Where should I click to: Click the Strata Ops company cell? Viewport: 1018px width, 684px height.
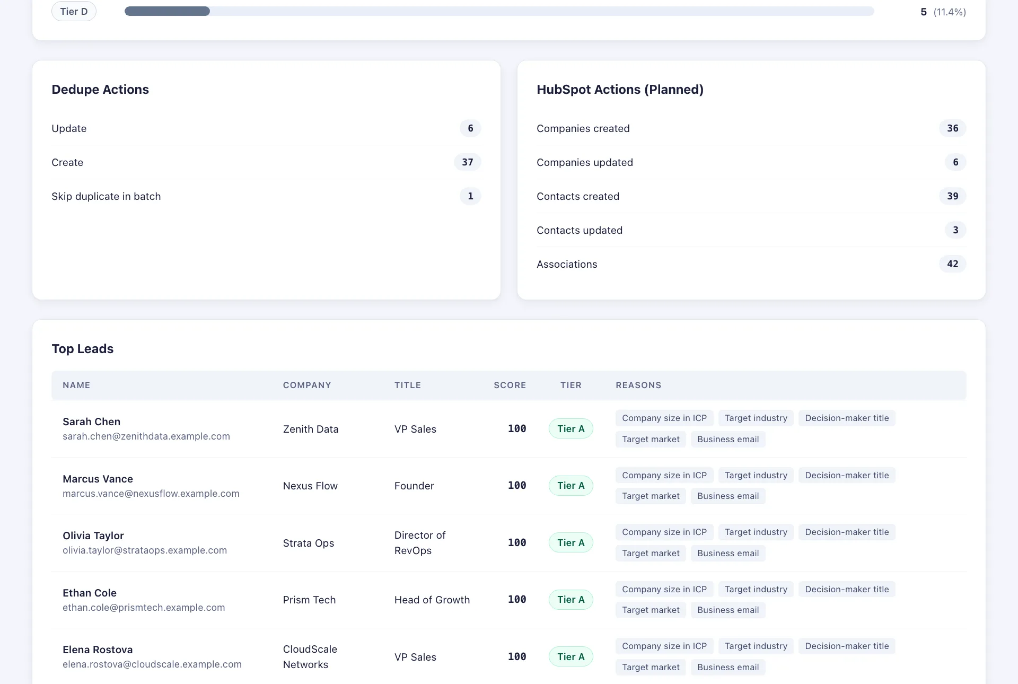pyautogui.click(x=309, y=543)
